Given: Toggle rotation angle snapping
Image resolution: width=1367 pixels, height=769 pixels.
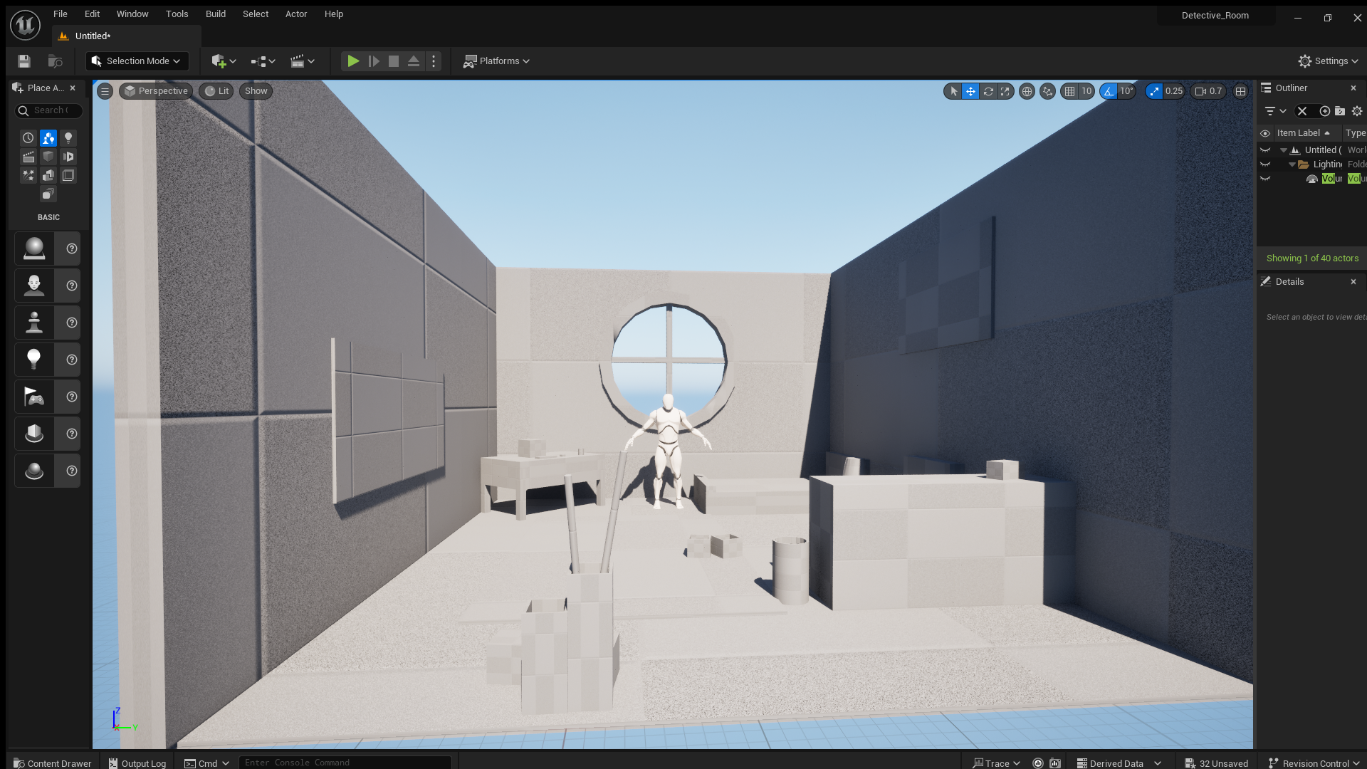Looking at the screenshot, I should pos(1109,91).
